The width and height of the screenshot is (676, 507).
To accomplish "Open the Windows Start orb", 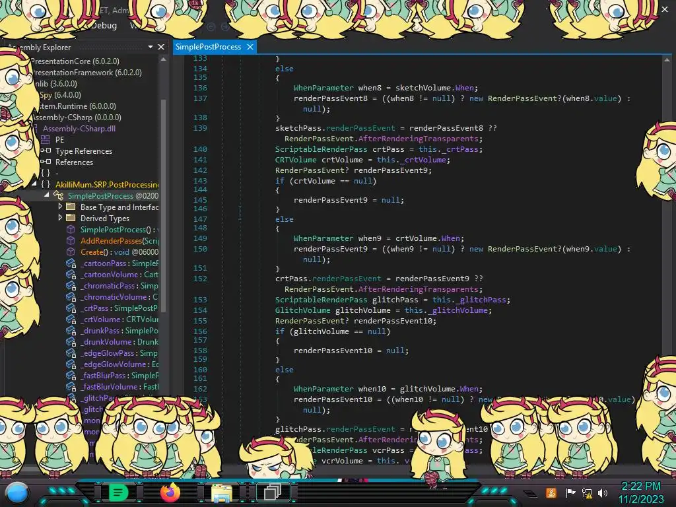I will pos(17,492).
